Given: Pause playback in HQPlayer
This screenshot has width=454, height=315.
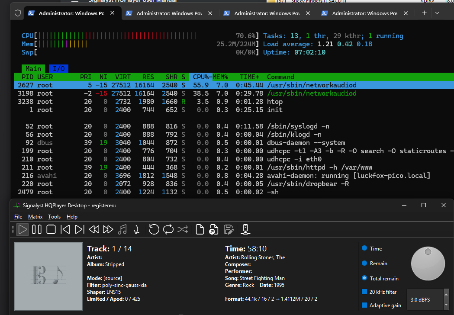Looking at the screenshot, I should [x=37, y=230].
